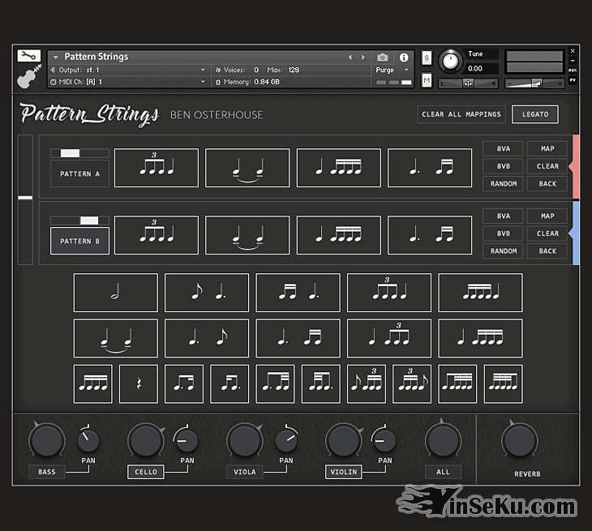This screenshot has height=531, width=592.
Task: Click the camera snapshot icon
Action: click(x=383, y=58)
